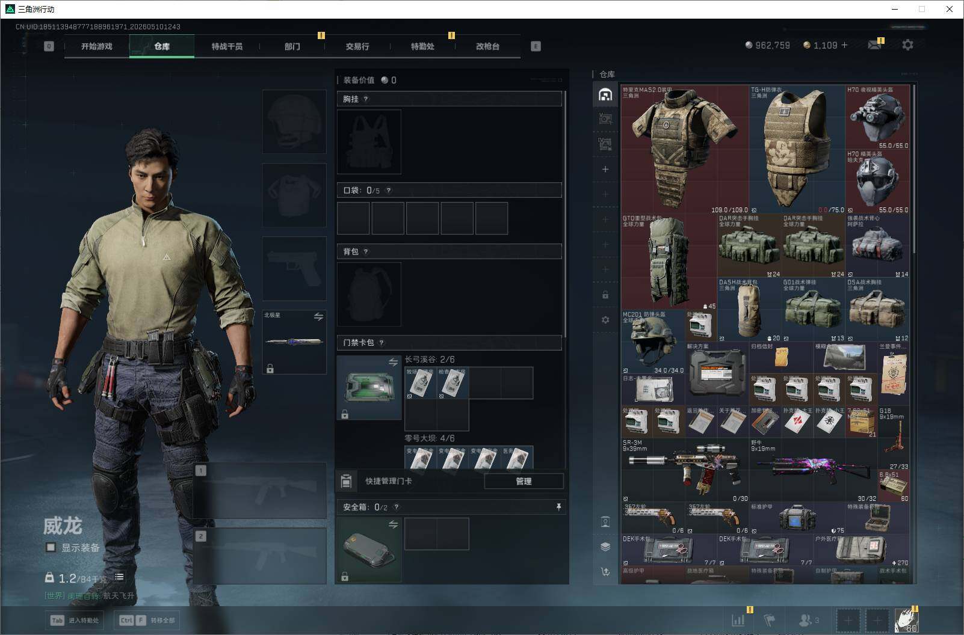Click the warehouse vertical scrollbar
The height and width of the screenshot is (635, 964).
pos(913,168)
